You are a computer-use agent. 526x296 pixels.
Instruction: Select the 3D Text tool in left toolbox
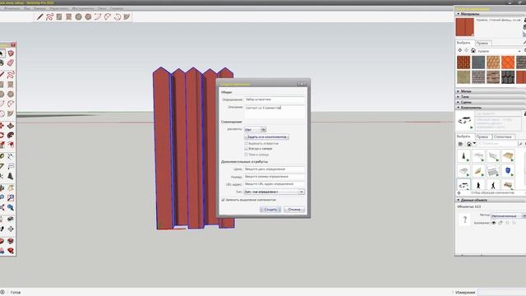(11, 176)
